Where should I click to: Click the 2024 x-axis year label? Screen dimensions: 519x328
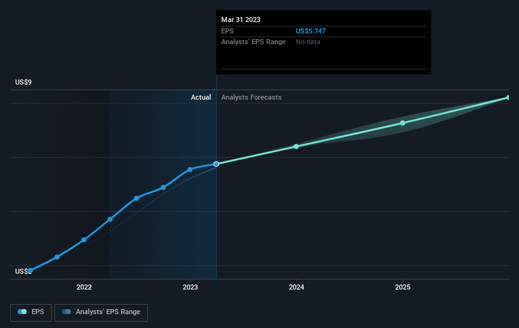[296, 287]
